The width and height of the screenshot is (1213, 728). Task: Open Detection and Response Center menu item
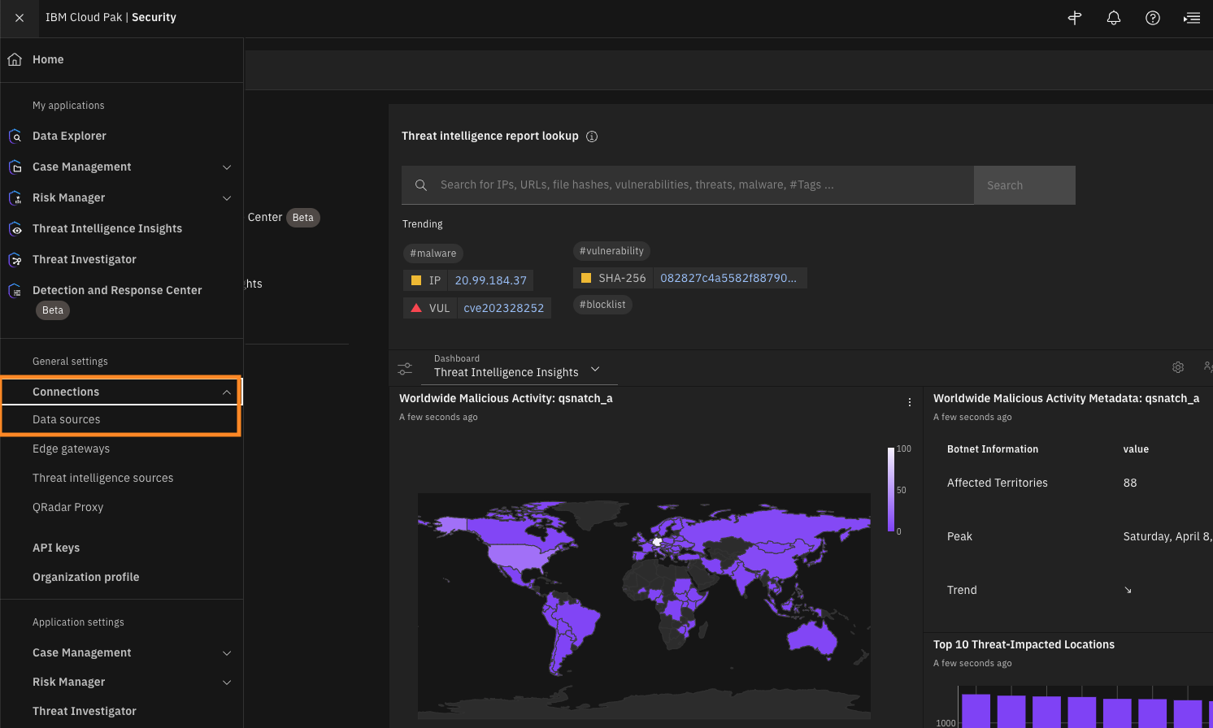[117, 290]
